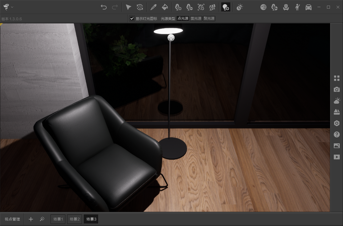The height and width of the screenshot is (226, 343).
Task: Select the paint bucket material fill tool
Action: pyautogui.click(x=164, y=7)
